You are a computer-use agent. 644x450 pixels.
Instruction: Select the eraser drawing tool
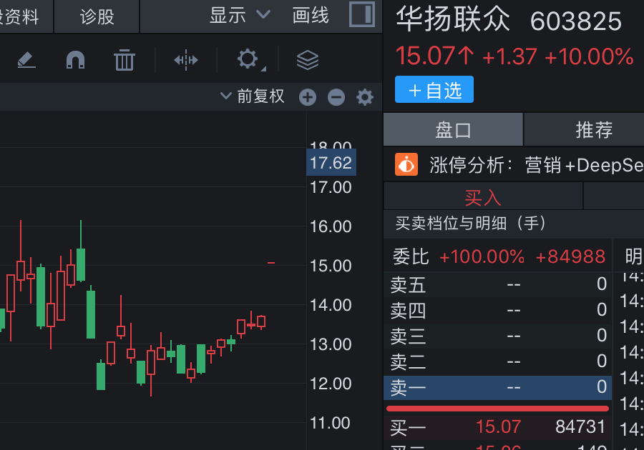point(26,60)
